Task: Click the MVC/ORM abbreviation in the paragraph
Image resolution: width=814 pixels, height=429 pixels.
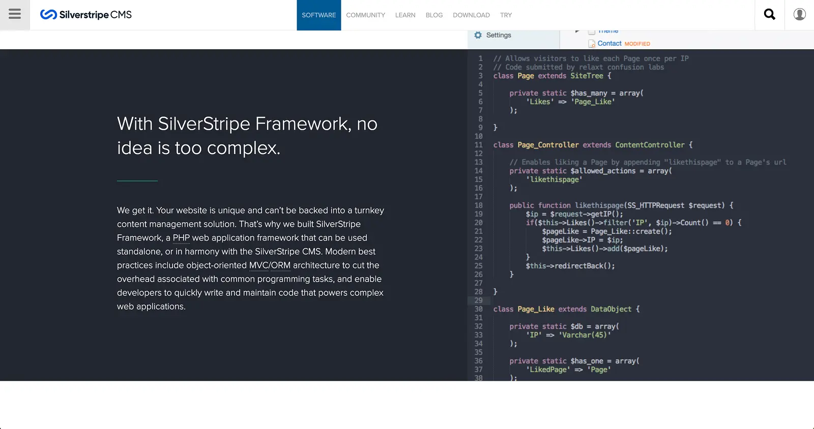Action: (x=270, y=265)
